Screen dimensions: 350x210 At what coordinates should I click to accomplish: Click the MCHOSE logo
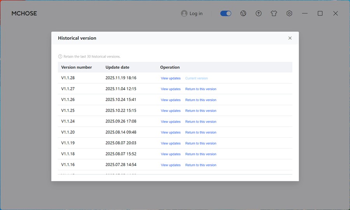24,13
